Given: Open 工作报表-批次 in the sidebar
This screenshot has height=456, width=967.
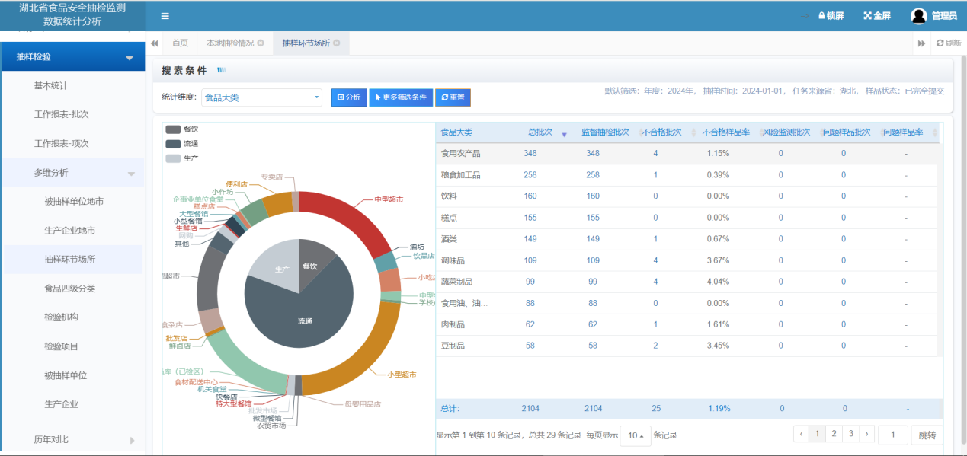Looking at the screenshot, I should [x=62, y=115].
